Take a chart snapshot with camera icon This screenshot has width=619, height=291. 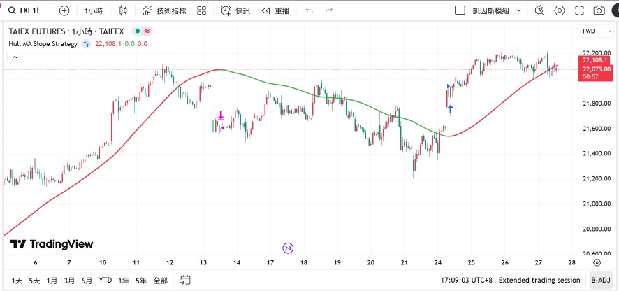[x=599, y=10]
